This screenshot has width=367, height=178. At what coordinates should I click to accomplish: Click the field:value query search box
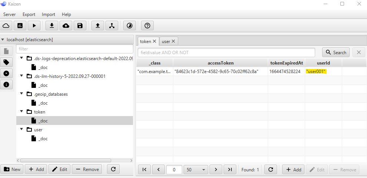tap(226, 53)
